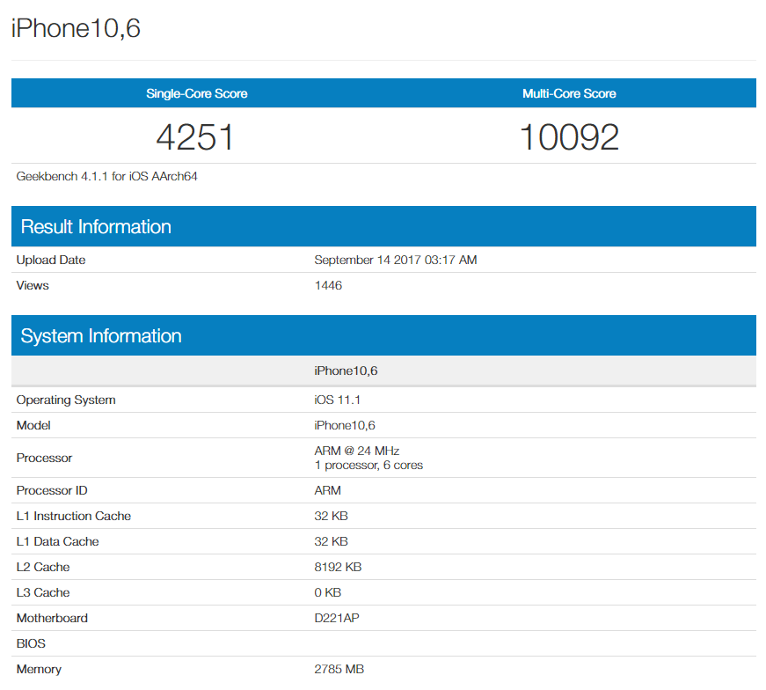The width and height of the screenshot is (766, 690).
Task: Click the Single-Core Score header
Action: [x=197, y=93]
